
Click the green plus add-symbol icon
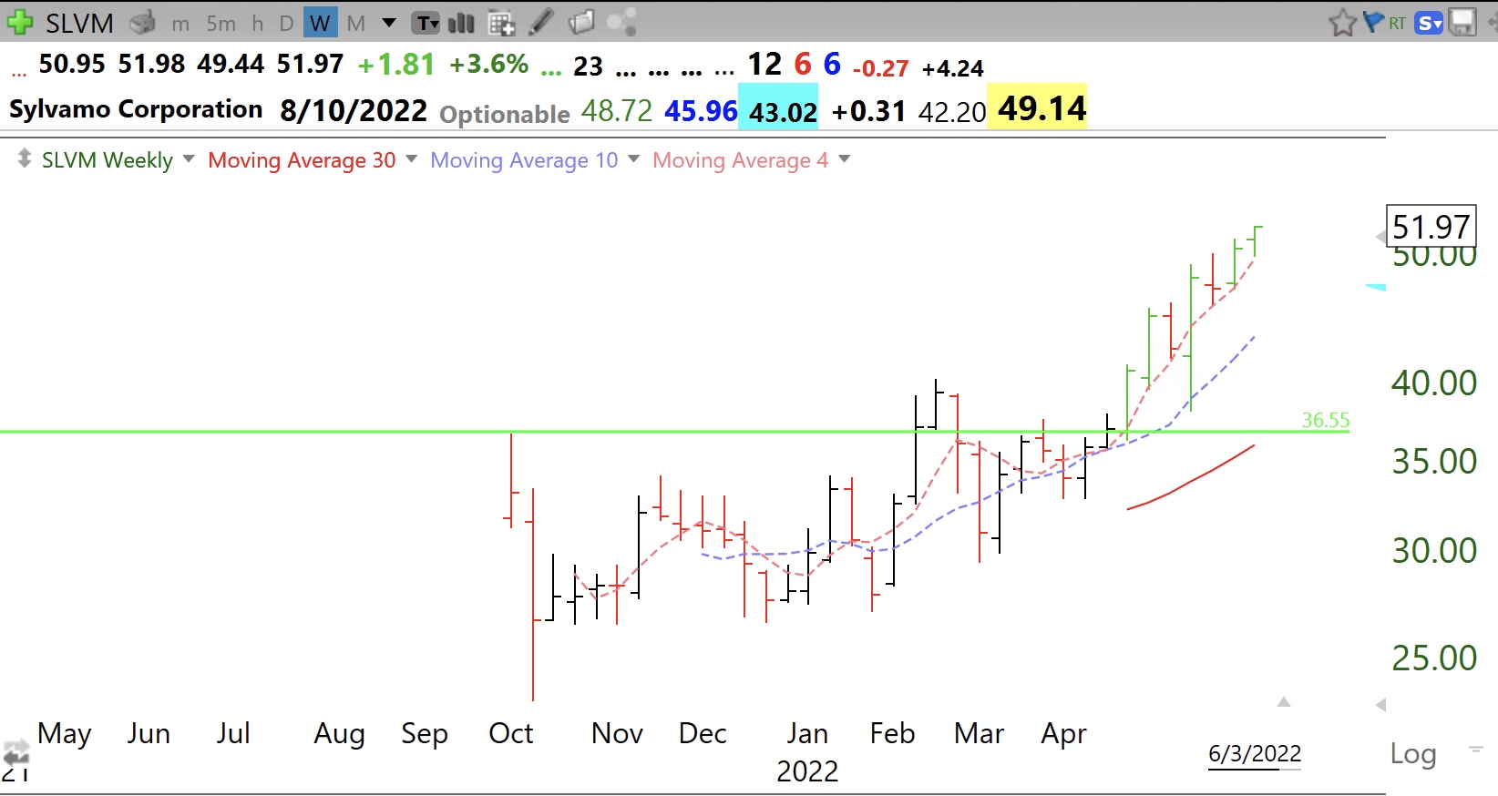(19, 22)
